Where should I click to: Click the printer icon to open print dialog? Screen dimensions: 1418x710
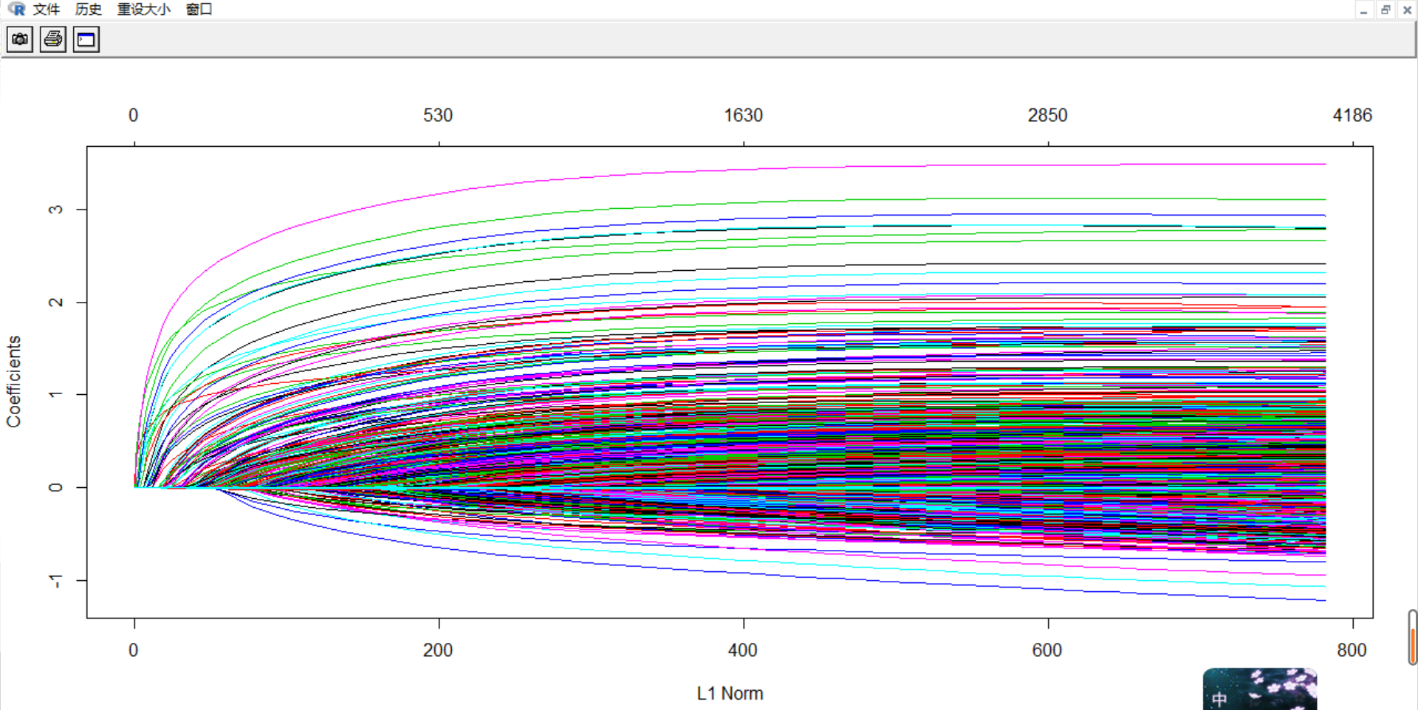coord(52,40)
